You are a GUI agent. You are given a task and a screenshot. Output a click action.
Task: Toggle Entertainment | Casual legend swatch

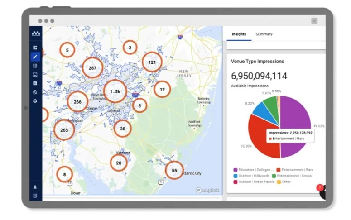[x=274, y=176]
